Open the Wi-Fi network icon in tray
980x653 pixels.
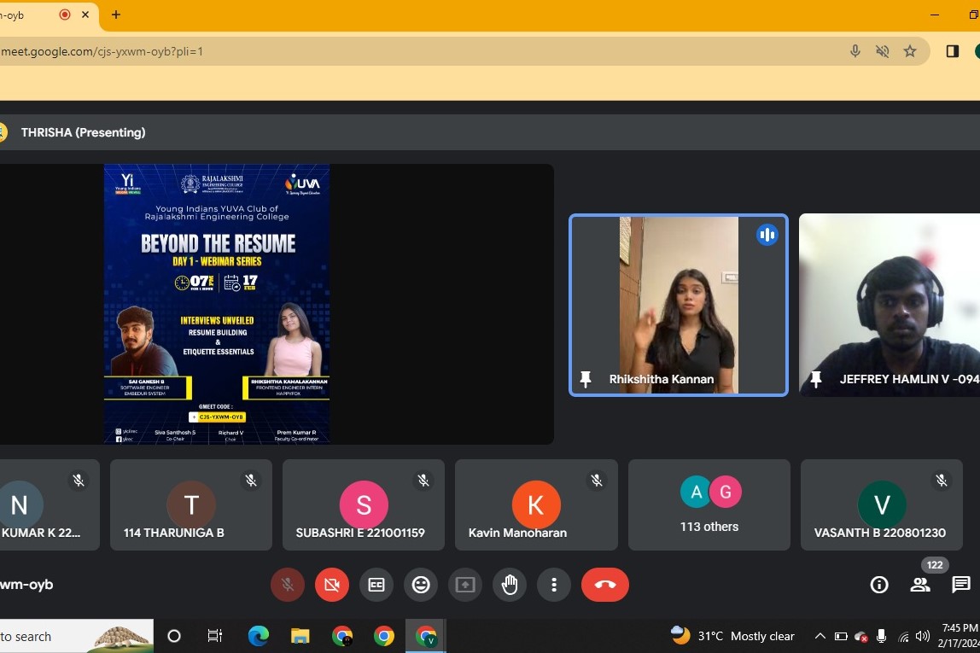pyautogui.click(x=903, y=637)
